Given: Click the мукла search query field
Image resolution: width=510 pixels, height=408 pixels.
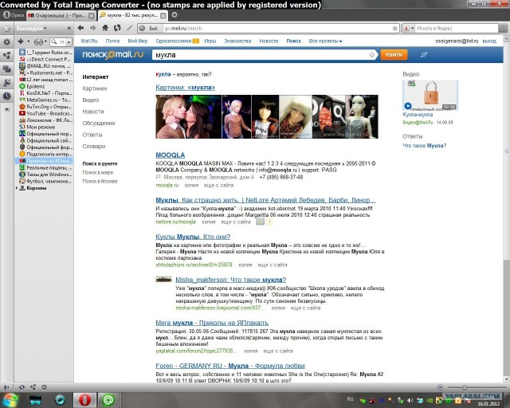Looking at the screenshot, I should point(261,55).
